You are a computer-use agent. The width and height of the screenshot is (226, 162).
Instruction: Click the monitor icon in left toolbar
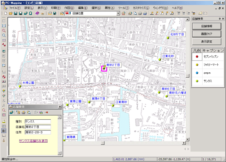click(x=4, y=51)
